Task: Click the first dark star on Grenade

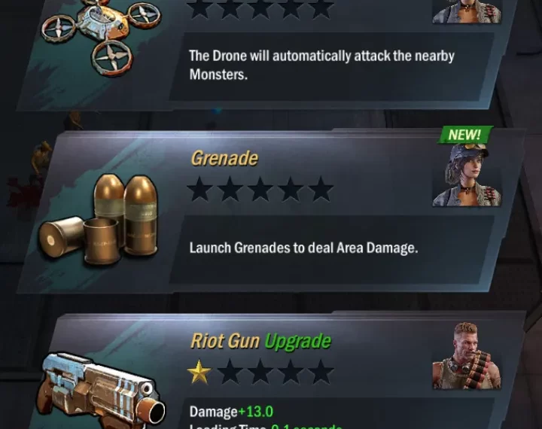Action: click(199, 189)
